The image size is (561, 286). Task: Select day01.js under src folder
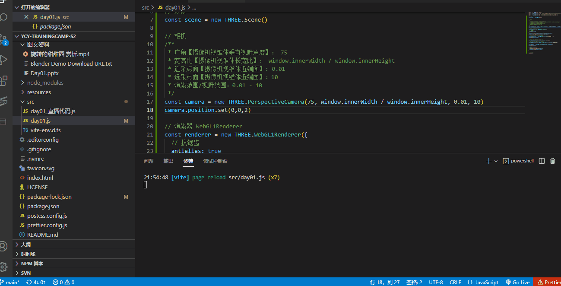74,121
